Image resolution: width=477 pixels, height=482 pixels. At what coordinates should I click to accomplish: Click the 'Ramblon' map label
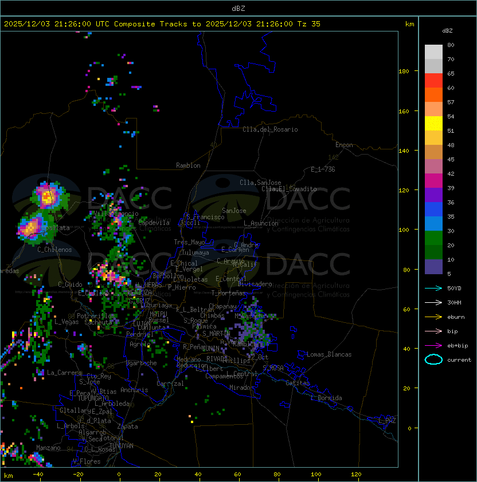(x=188, y=165)
